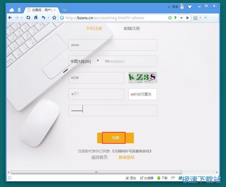This screenshot has height=187, width=226.
Task: Open the 菜单 menu at top right
Action: click(175, 7)
